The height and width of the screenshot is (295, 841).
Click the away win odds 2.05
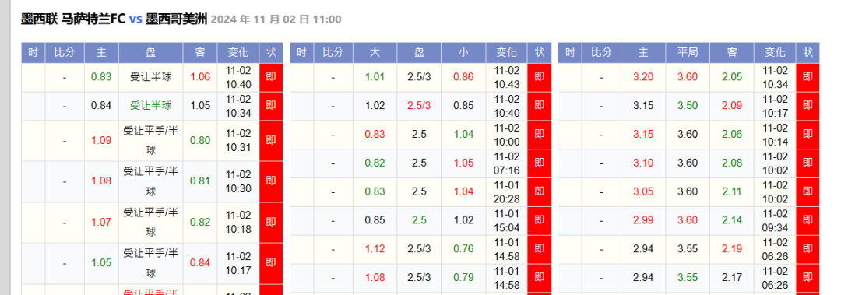tap(731, 77)
